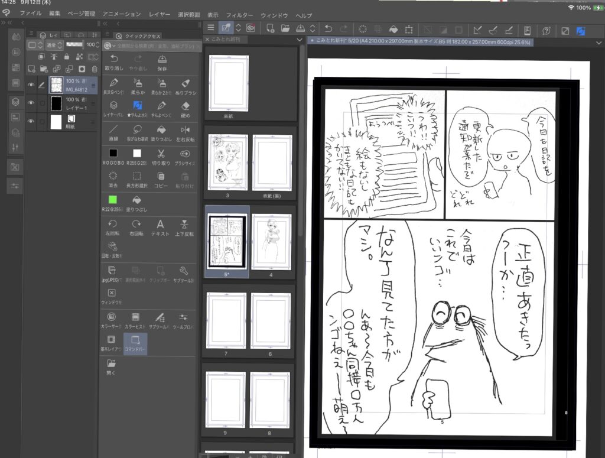Toggle visibility of the 用紙 paper layer
605x458 pixels.
pos(31,122)
